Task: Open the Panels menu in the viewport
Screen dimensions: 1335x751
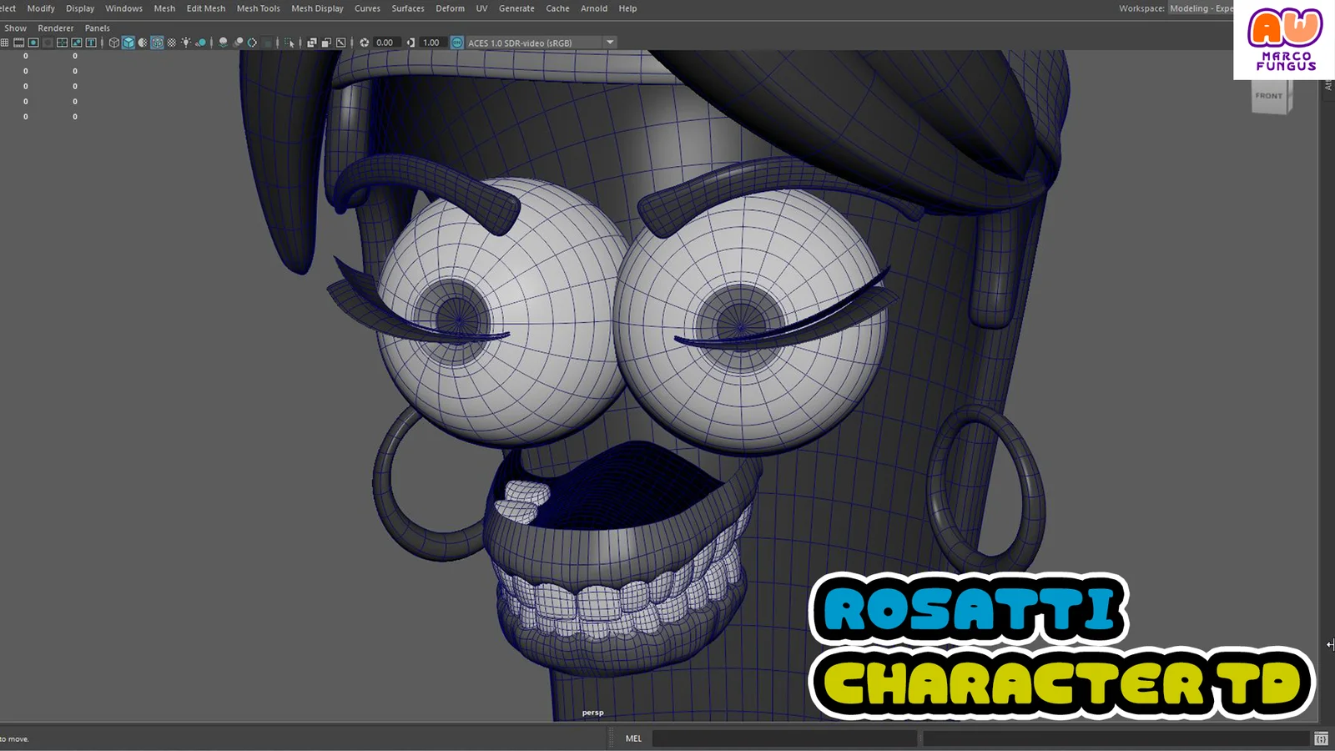Action: click(98, 28)
